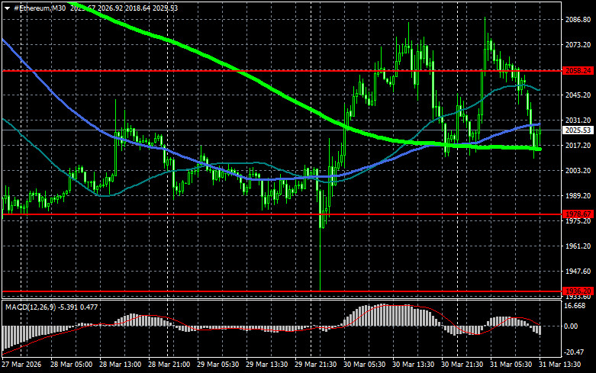The width and height of the screenshot is (596, 373).
Task: Click the 2073.20 price scale value
Action: click(x=578, y=45)
